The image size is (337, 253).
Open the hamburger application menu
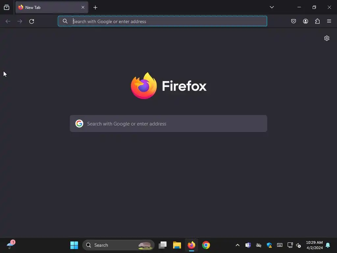click(329, 21)
